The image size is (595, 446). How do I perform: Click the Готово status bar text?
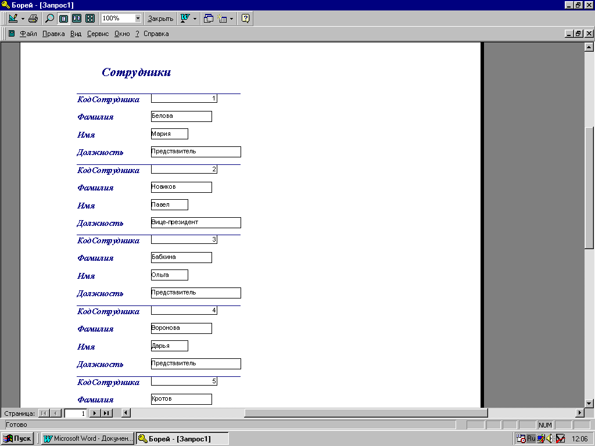(16, 425)
